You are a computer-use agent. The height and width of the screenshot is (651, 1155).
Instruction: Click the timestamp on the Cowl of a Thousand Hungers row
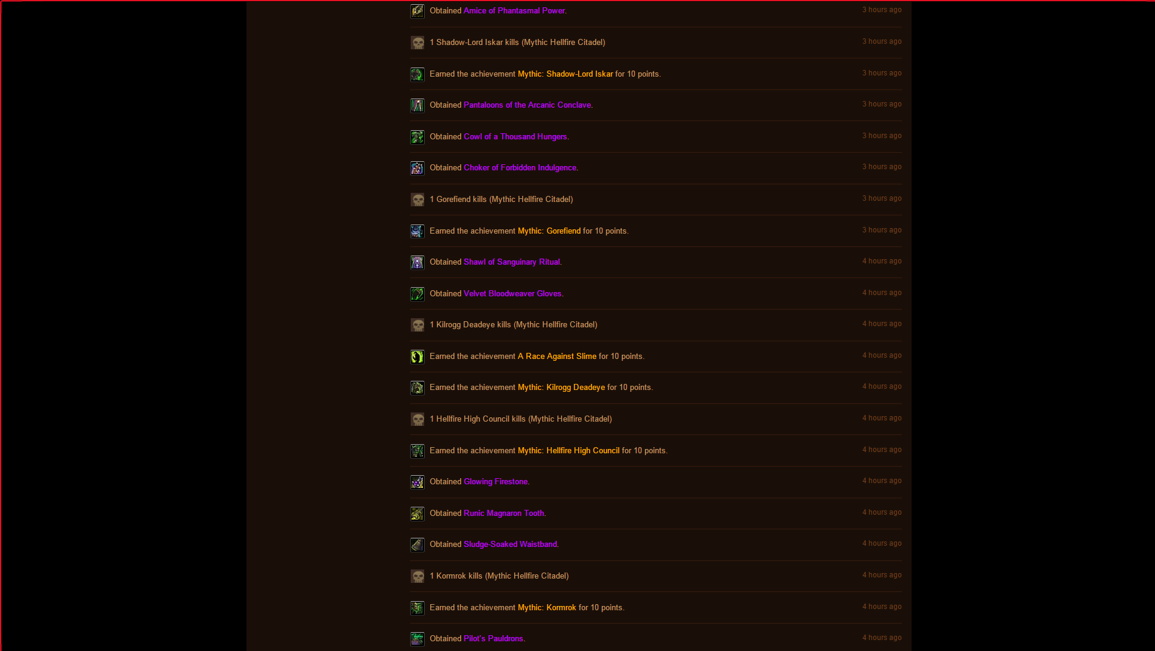click(x=882, y=136)
